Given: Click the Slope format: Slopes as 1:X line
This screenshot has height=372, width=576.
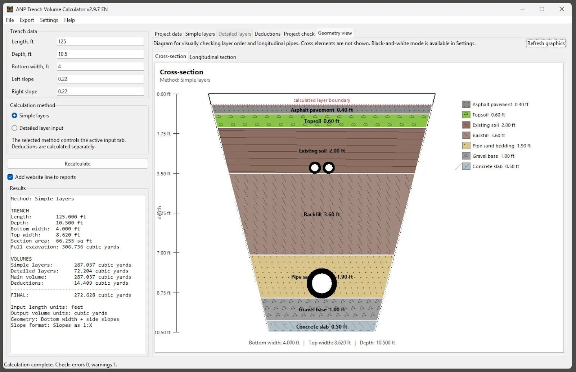Looking at the screenshot, I should (51, 325).
